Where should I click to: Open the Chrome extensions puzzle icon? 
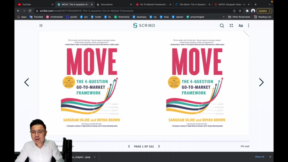tap(247, 11)
